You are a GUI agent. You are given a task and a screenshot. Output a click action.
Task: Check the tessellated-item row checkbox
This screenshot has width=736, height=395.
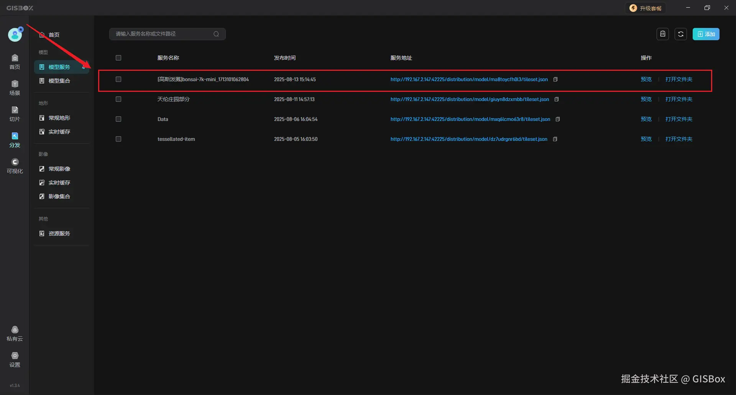click(118, 139)
